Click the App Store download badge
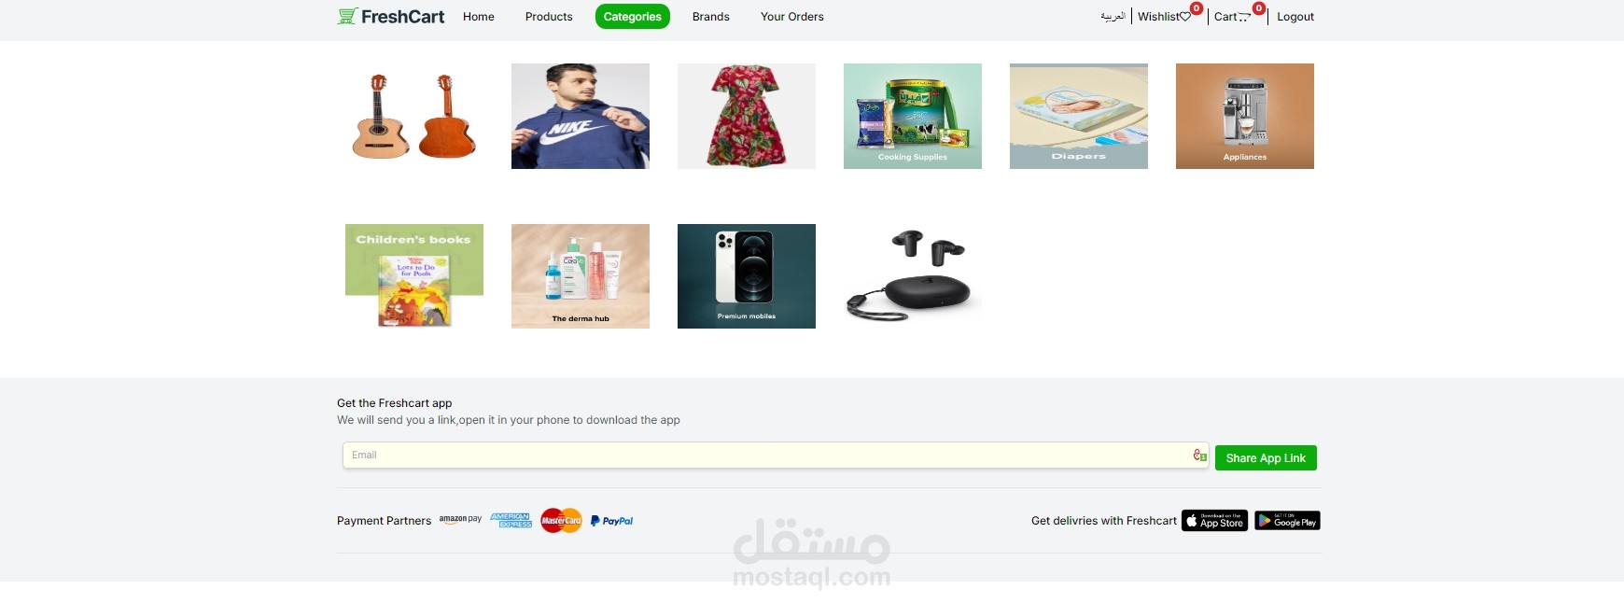Screen dimensions: 1624x603 1214,520
